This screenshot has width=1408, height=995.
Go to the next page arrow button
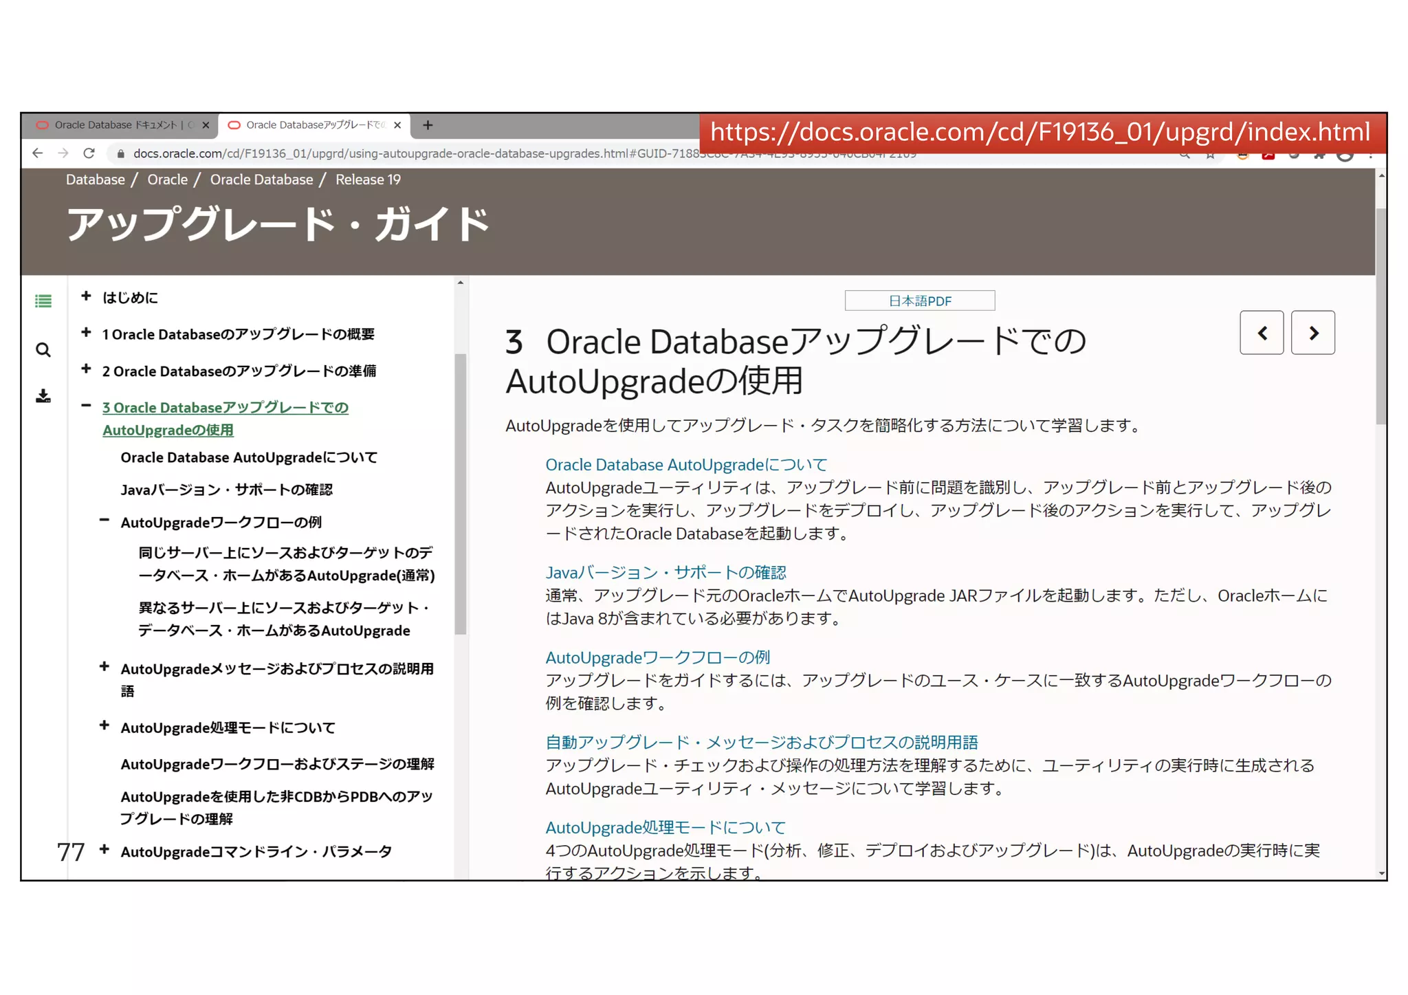[x=1313, y=333]
